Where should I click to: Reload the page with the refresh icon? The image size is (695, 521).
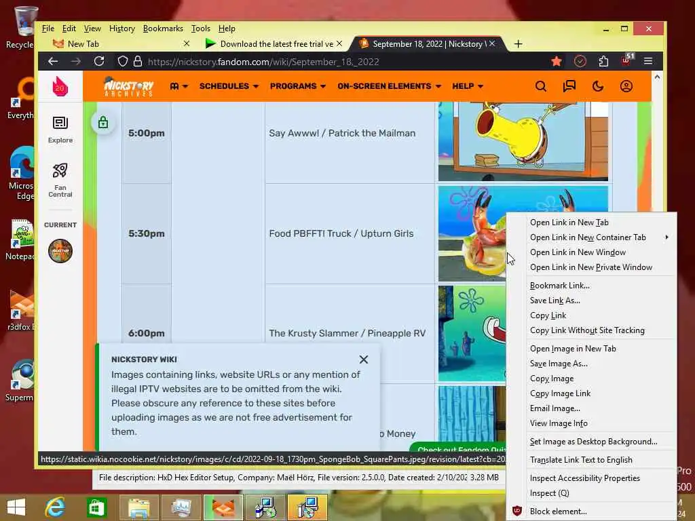[99, 61]
